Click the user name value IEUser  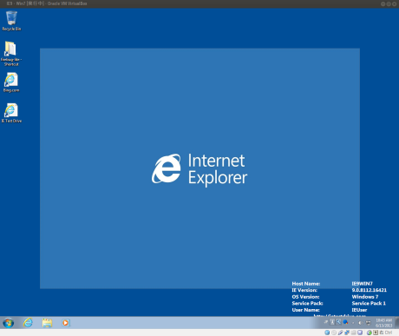pos(359,310)
